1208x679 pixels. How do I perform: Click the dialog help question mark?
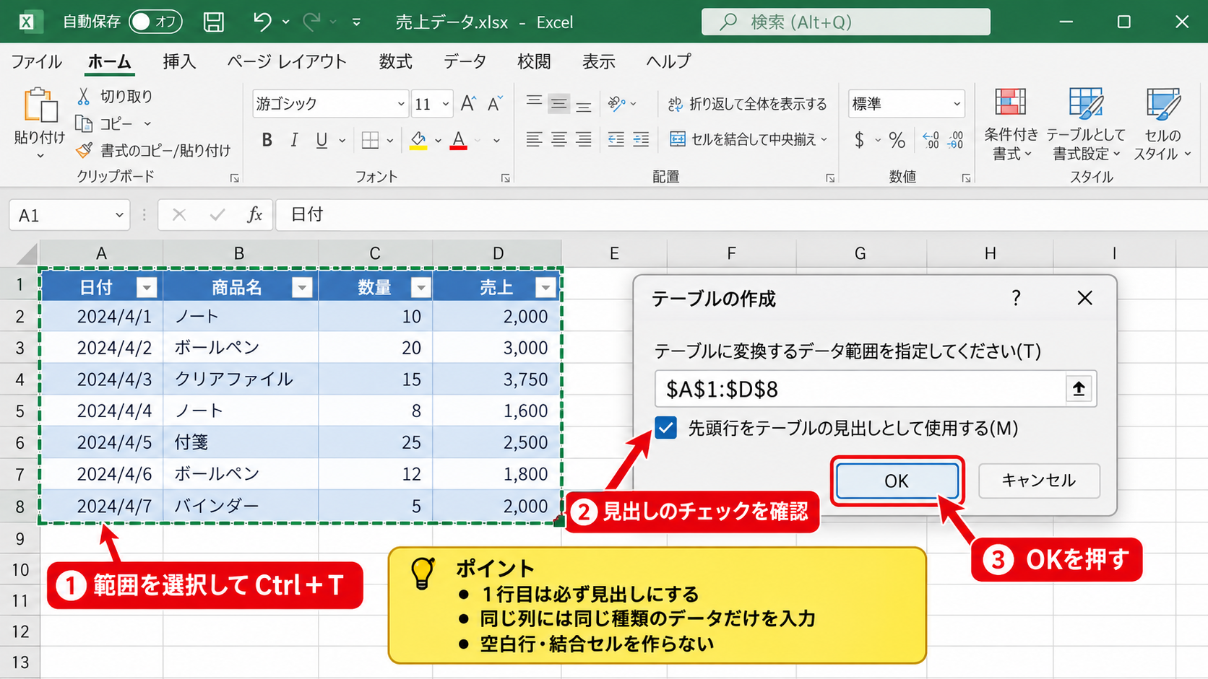1016,298
